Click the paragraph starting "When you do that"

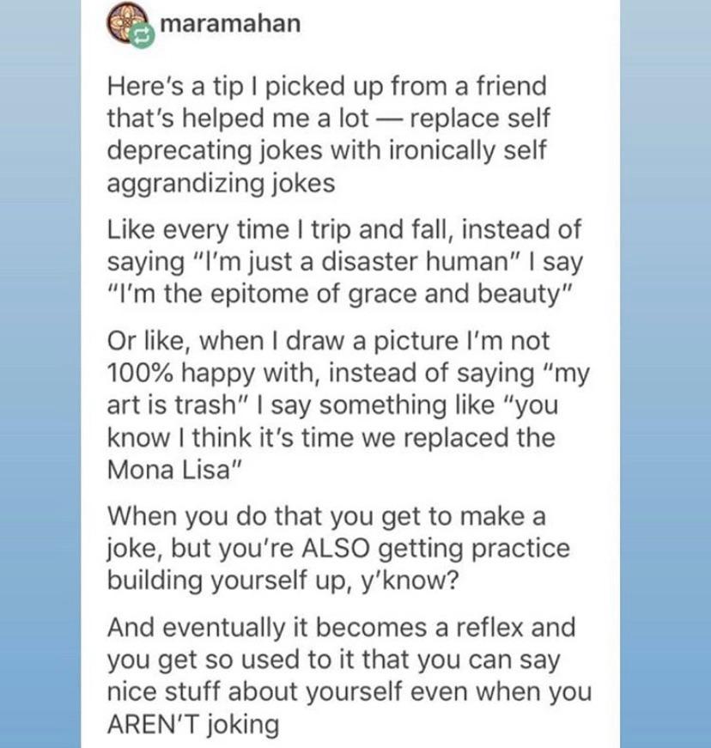[338, 548]
